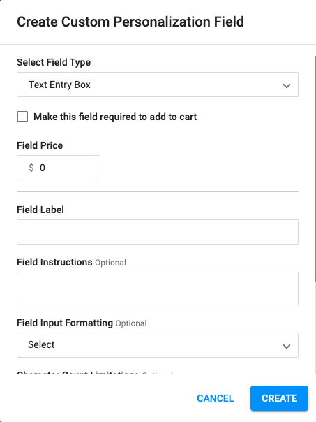Click the 'Make this field required' label text

tap(115, 117)
